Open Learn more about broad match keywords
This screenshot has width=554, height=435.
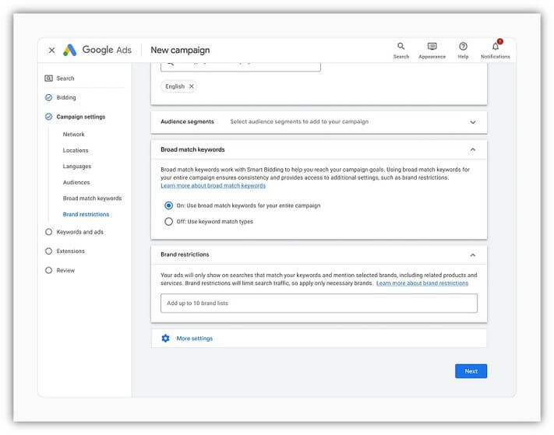pos(213,185)
